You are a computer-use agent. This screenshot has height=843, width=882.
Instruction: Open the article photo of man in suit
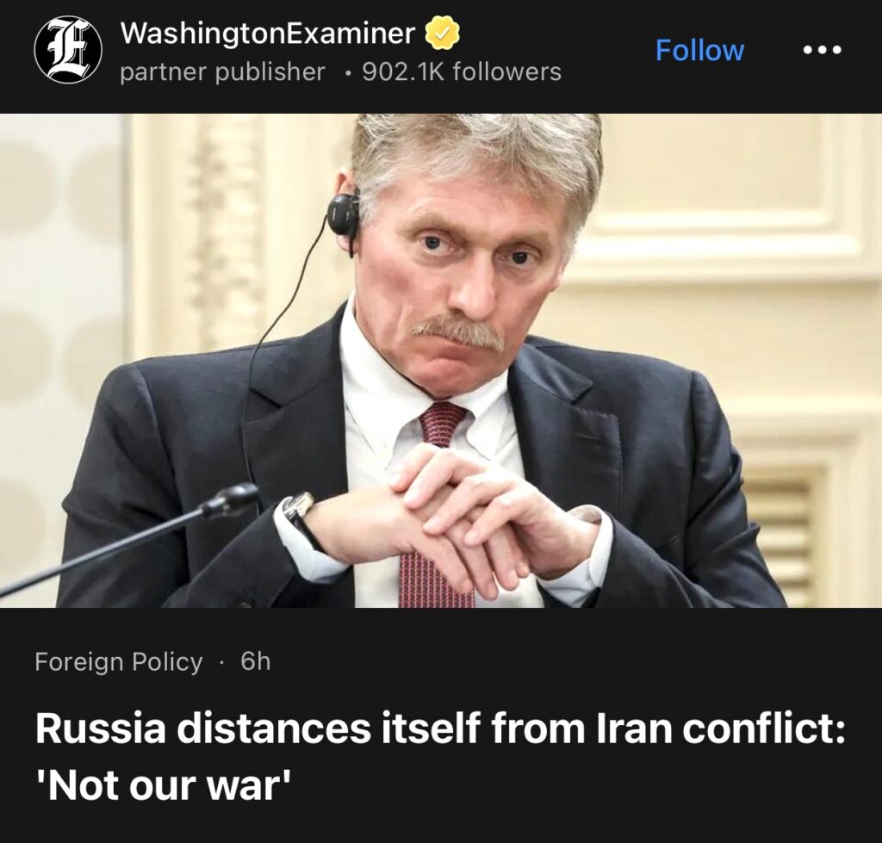[x=441, y=361]
